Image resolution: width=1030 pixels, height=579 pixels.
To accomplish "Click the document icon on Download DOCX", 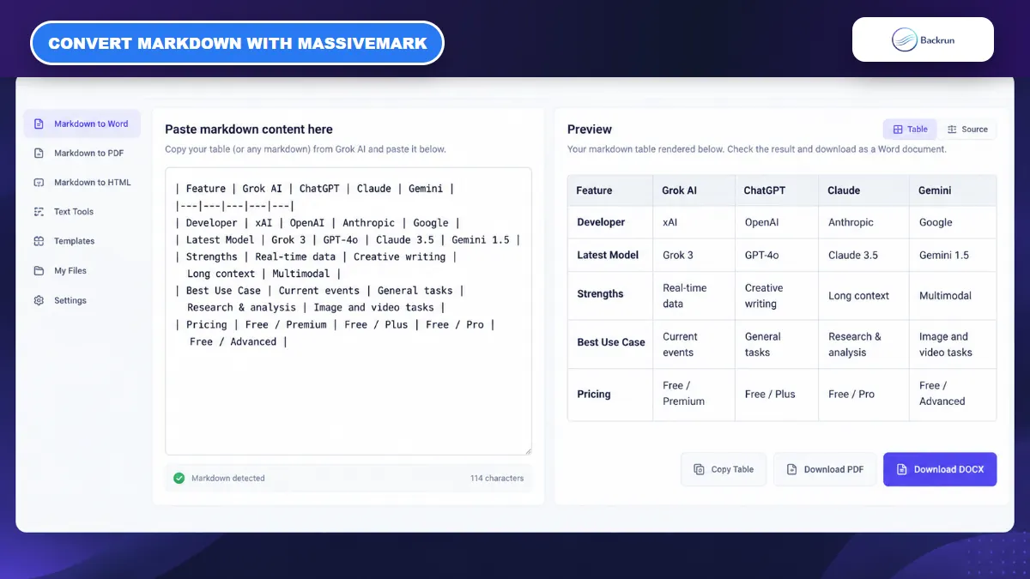I will 901,469.
